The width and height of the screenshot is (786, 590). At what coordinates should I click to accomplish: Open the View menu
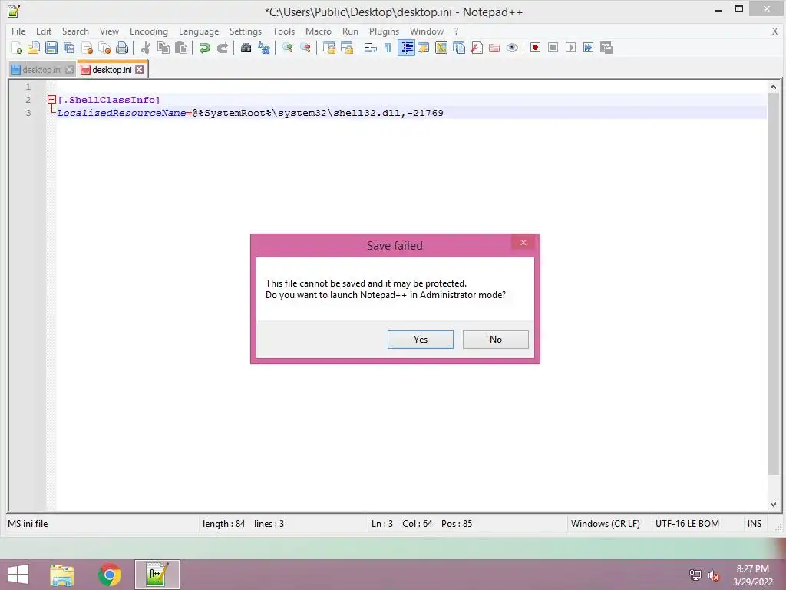point(109,31)
